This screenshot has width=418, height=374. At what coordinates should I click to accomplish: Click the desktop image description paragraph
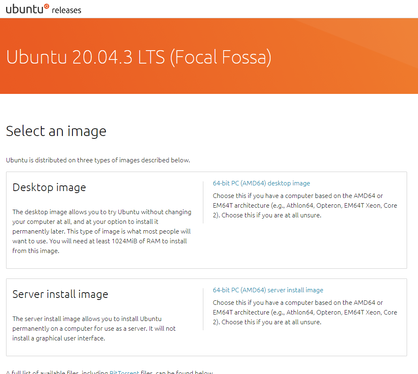click(101, 231)
